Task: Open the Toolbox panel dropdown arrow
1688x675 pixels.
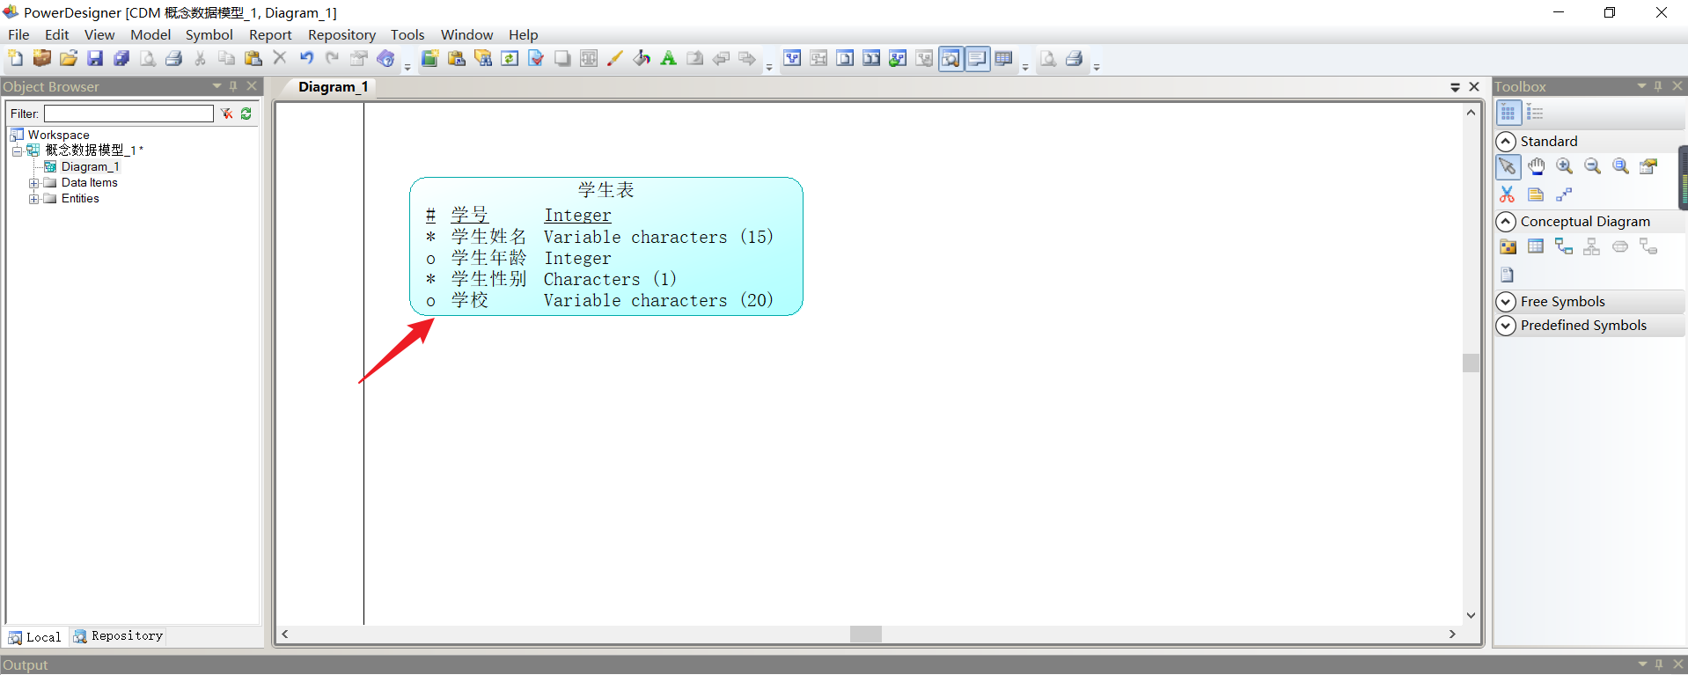Action: pos(1641,86)
